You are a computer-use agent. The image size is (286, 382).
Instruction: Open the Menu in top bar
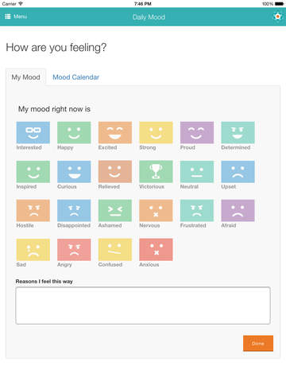[16, 17]
